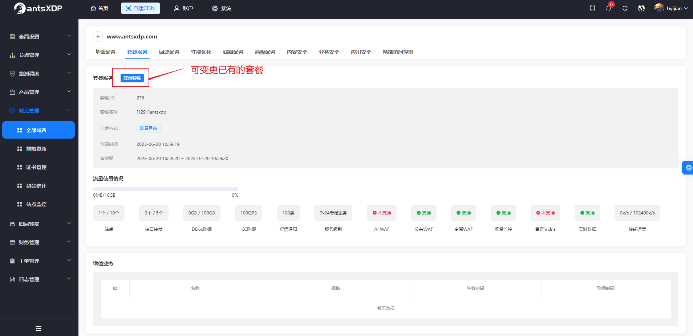Click the 节点管理 sidebar icon
The width and height of the screenshot is (693, 336).
[12, 55]
